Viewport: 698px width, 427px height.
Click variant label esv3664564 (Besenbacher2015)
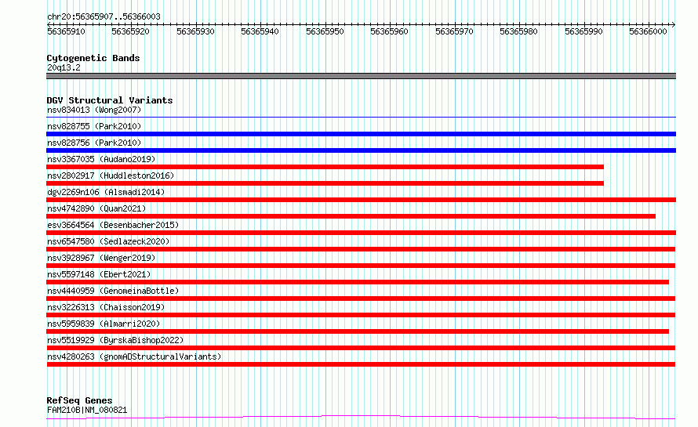(x=113, y=225)
